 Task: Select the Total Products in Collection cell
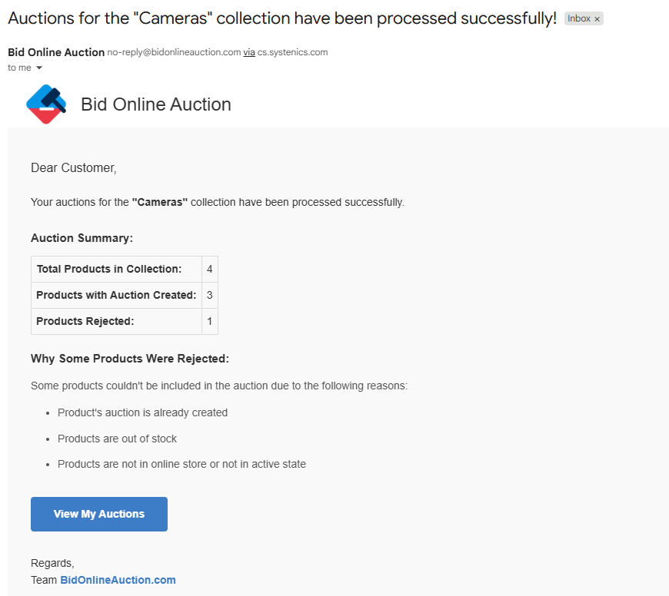click(108, 269)
